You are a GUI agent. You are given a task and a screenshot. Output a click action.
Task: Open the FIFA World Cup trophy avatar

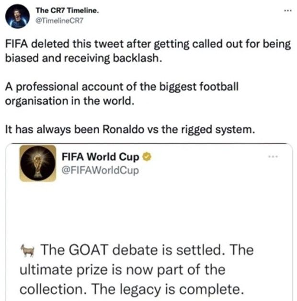click(x=37, y=164)
